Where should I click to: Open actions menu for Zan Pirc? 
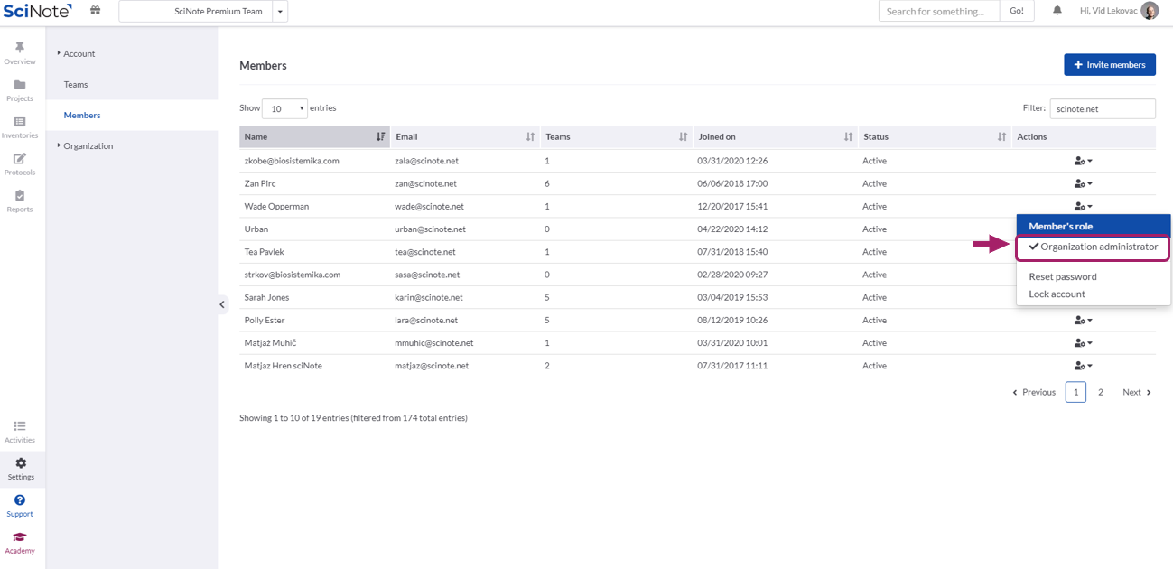[1084, 183]
